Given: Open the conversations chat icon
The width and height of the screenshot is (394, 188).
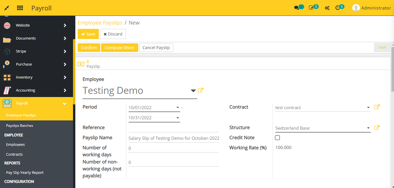Looking at the screenshot, I should coord(296,8).
